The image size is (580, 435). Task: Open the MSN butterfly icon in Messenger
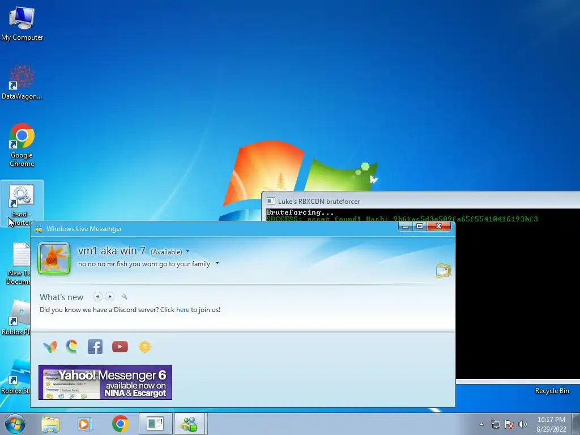[x=50, y=347]
